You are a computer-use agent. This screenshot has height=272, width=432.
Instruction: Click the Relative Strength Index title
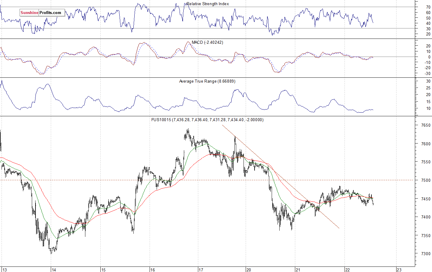[x=208, y=4]
